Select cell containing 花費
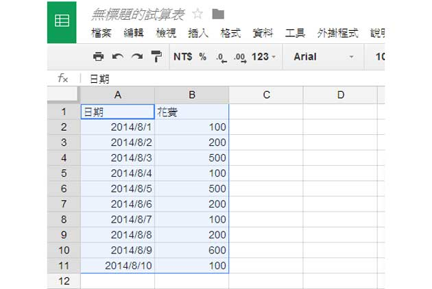 point(192,112)
